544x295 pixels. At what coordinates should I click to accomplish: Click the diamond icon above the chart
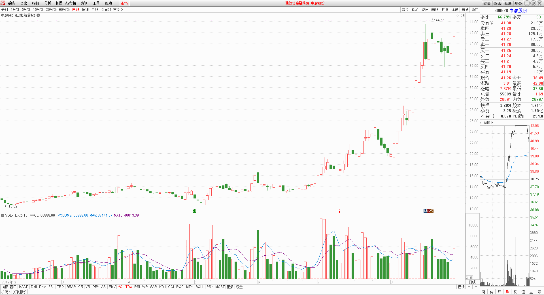pyautogui.click(x=457, y=15)
